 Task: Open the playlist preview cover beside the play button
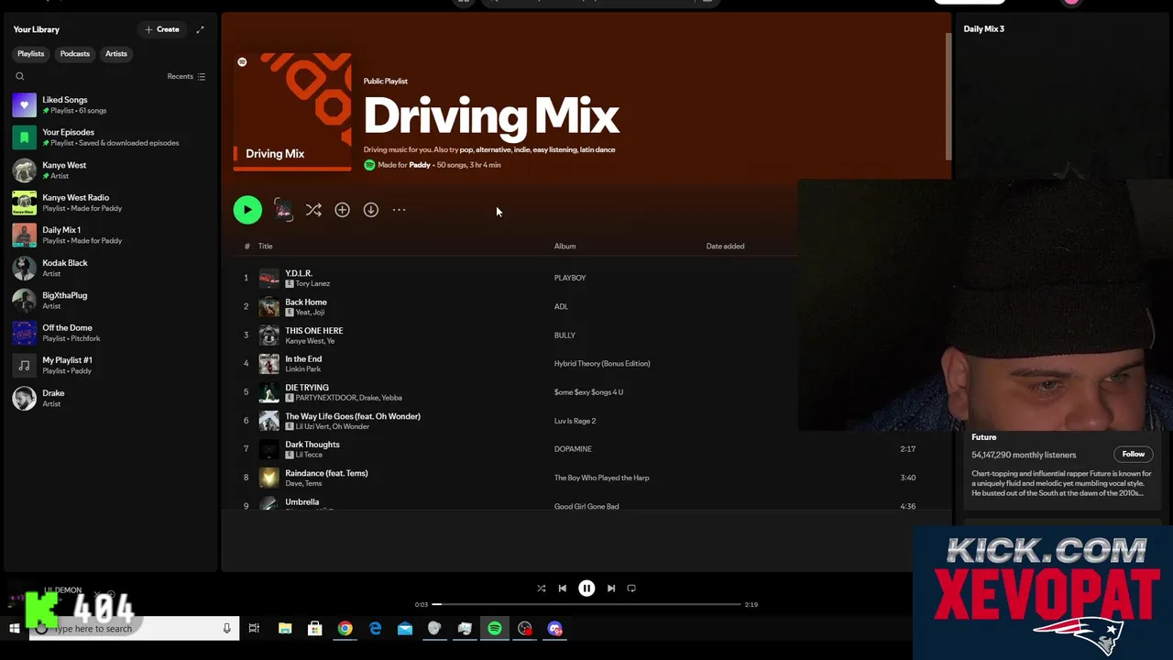283,210
